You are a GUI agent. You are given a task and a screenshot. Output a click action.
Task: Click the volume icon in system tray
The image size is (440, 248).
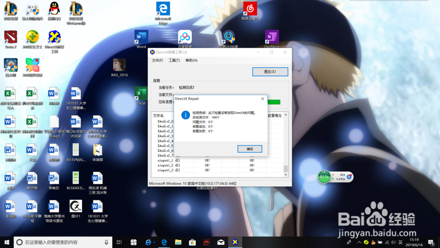click(x=393, y=242)
